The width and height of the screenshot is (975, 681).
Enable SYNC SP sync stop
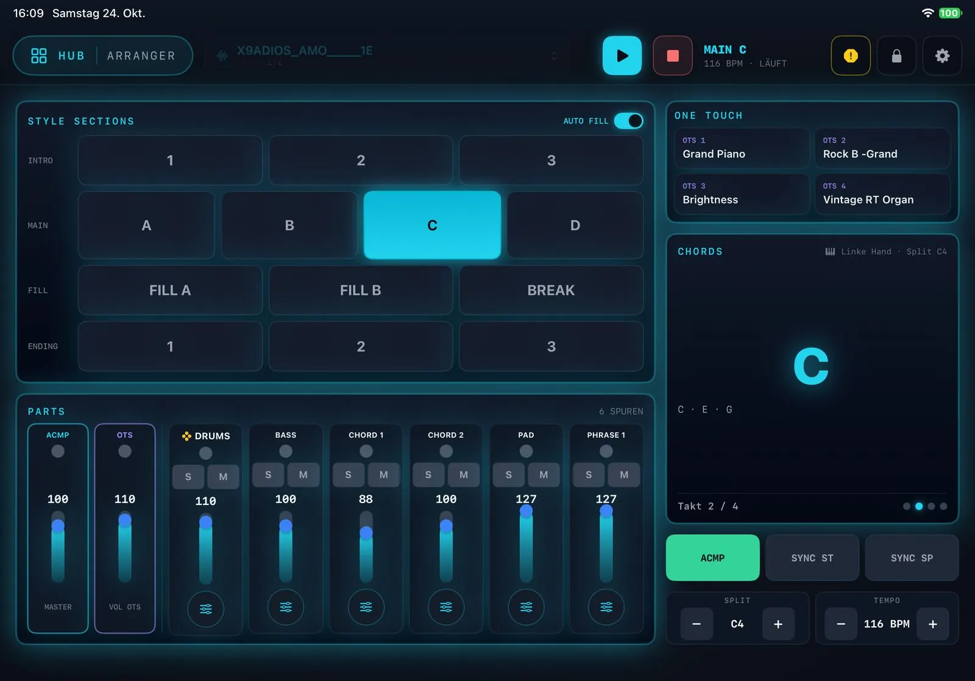912,557
